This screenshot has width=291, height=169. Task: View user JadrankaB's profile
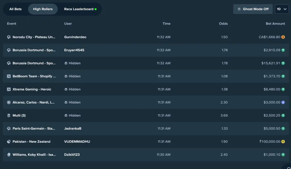pyautogui.click(x=73, y=129)
